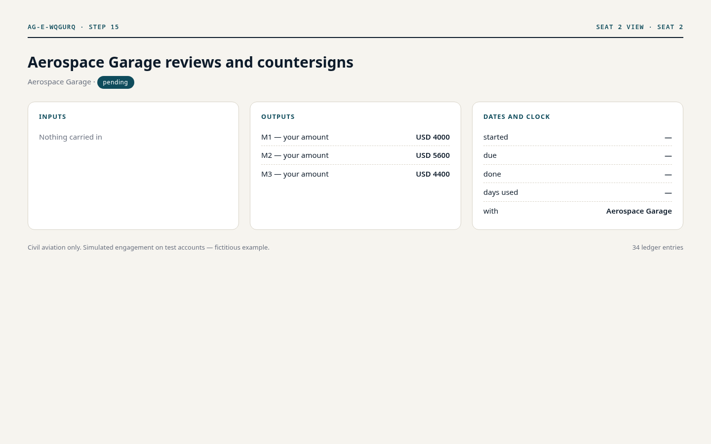Click the 34 ledger entries footer text
The image size is (711, 444).
click(658, 248)
